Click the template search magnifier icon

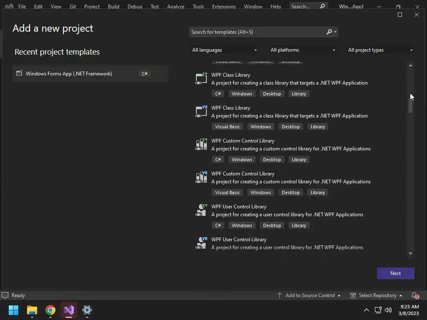[329, 32]
